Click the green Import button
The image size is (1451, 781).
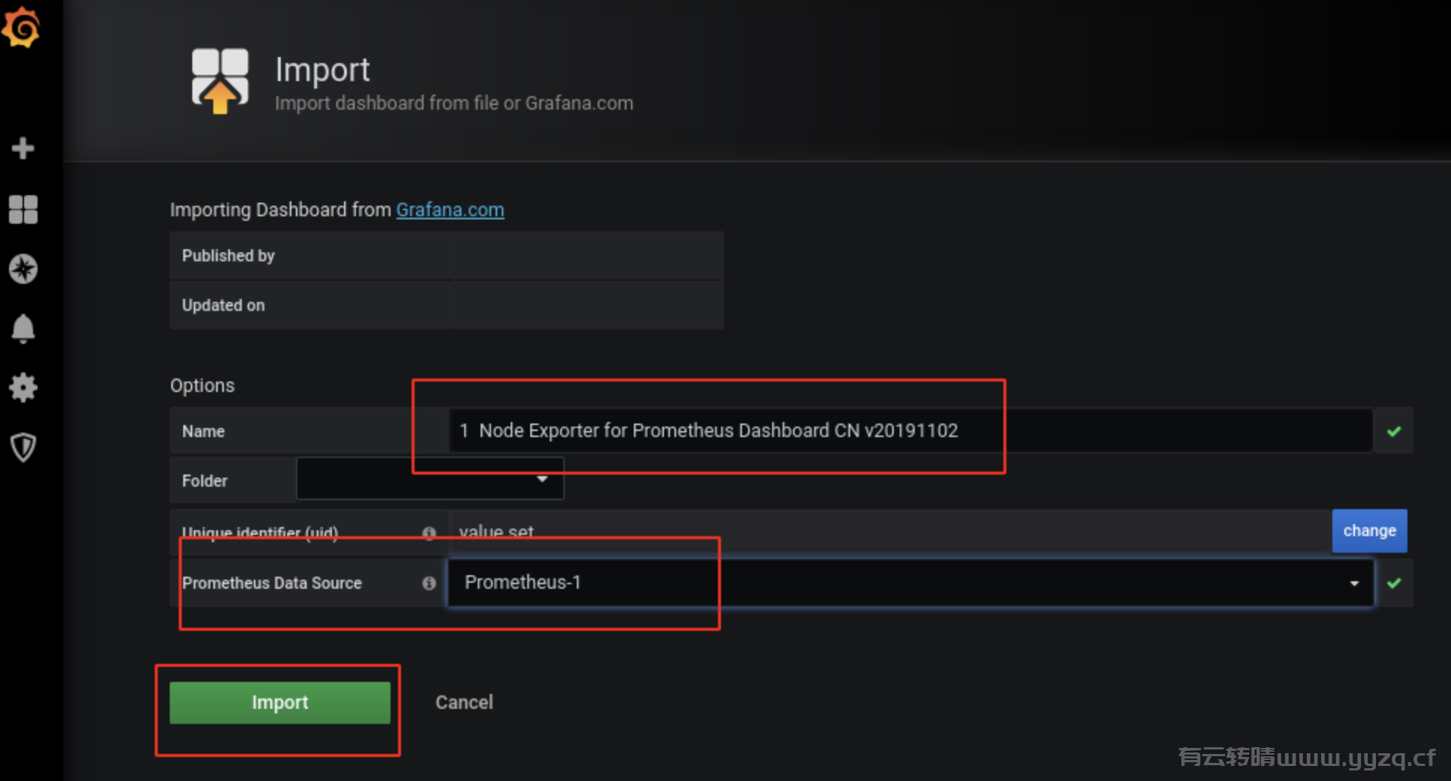280,702
